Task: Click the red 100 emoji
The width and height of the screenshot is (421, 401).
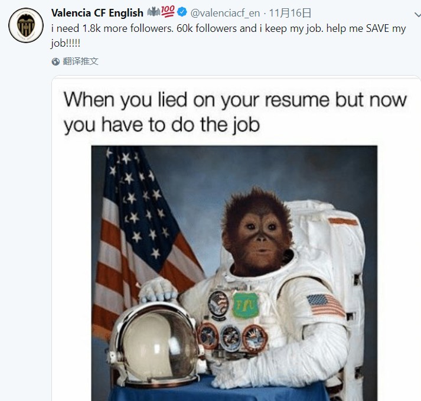Action: pos(168,11)
